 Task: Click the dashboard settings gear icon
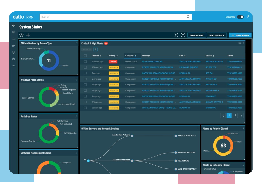tap(21, 35)
